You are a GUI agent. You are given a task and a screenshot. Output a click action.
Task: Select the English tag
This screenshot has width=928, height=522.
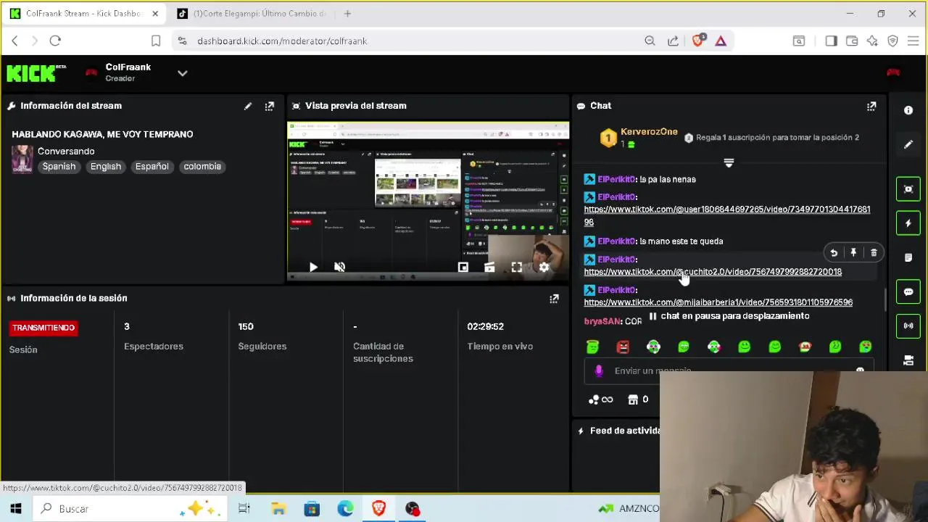(106, 167)
